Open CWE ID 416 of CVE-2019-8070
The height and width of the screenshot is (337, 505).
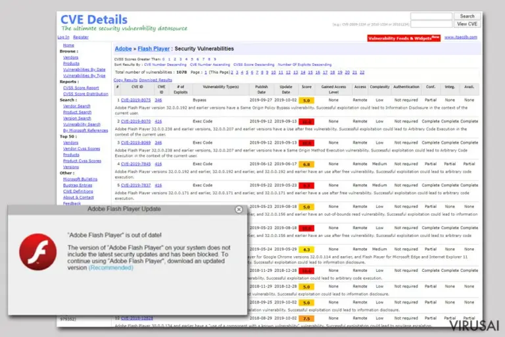[x=158, y=122]
